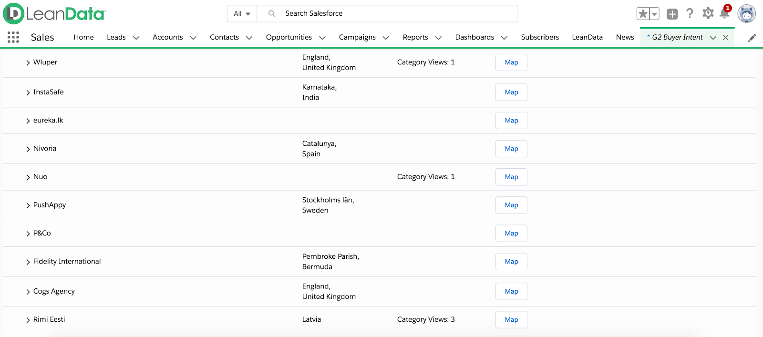Open the setup gear icon

click(708, 13)
